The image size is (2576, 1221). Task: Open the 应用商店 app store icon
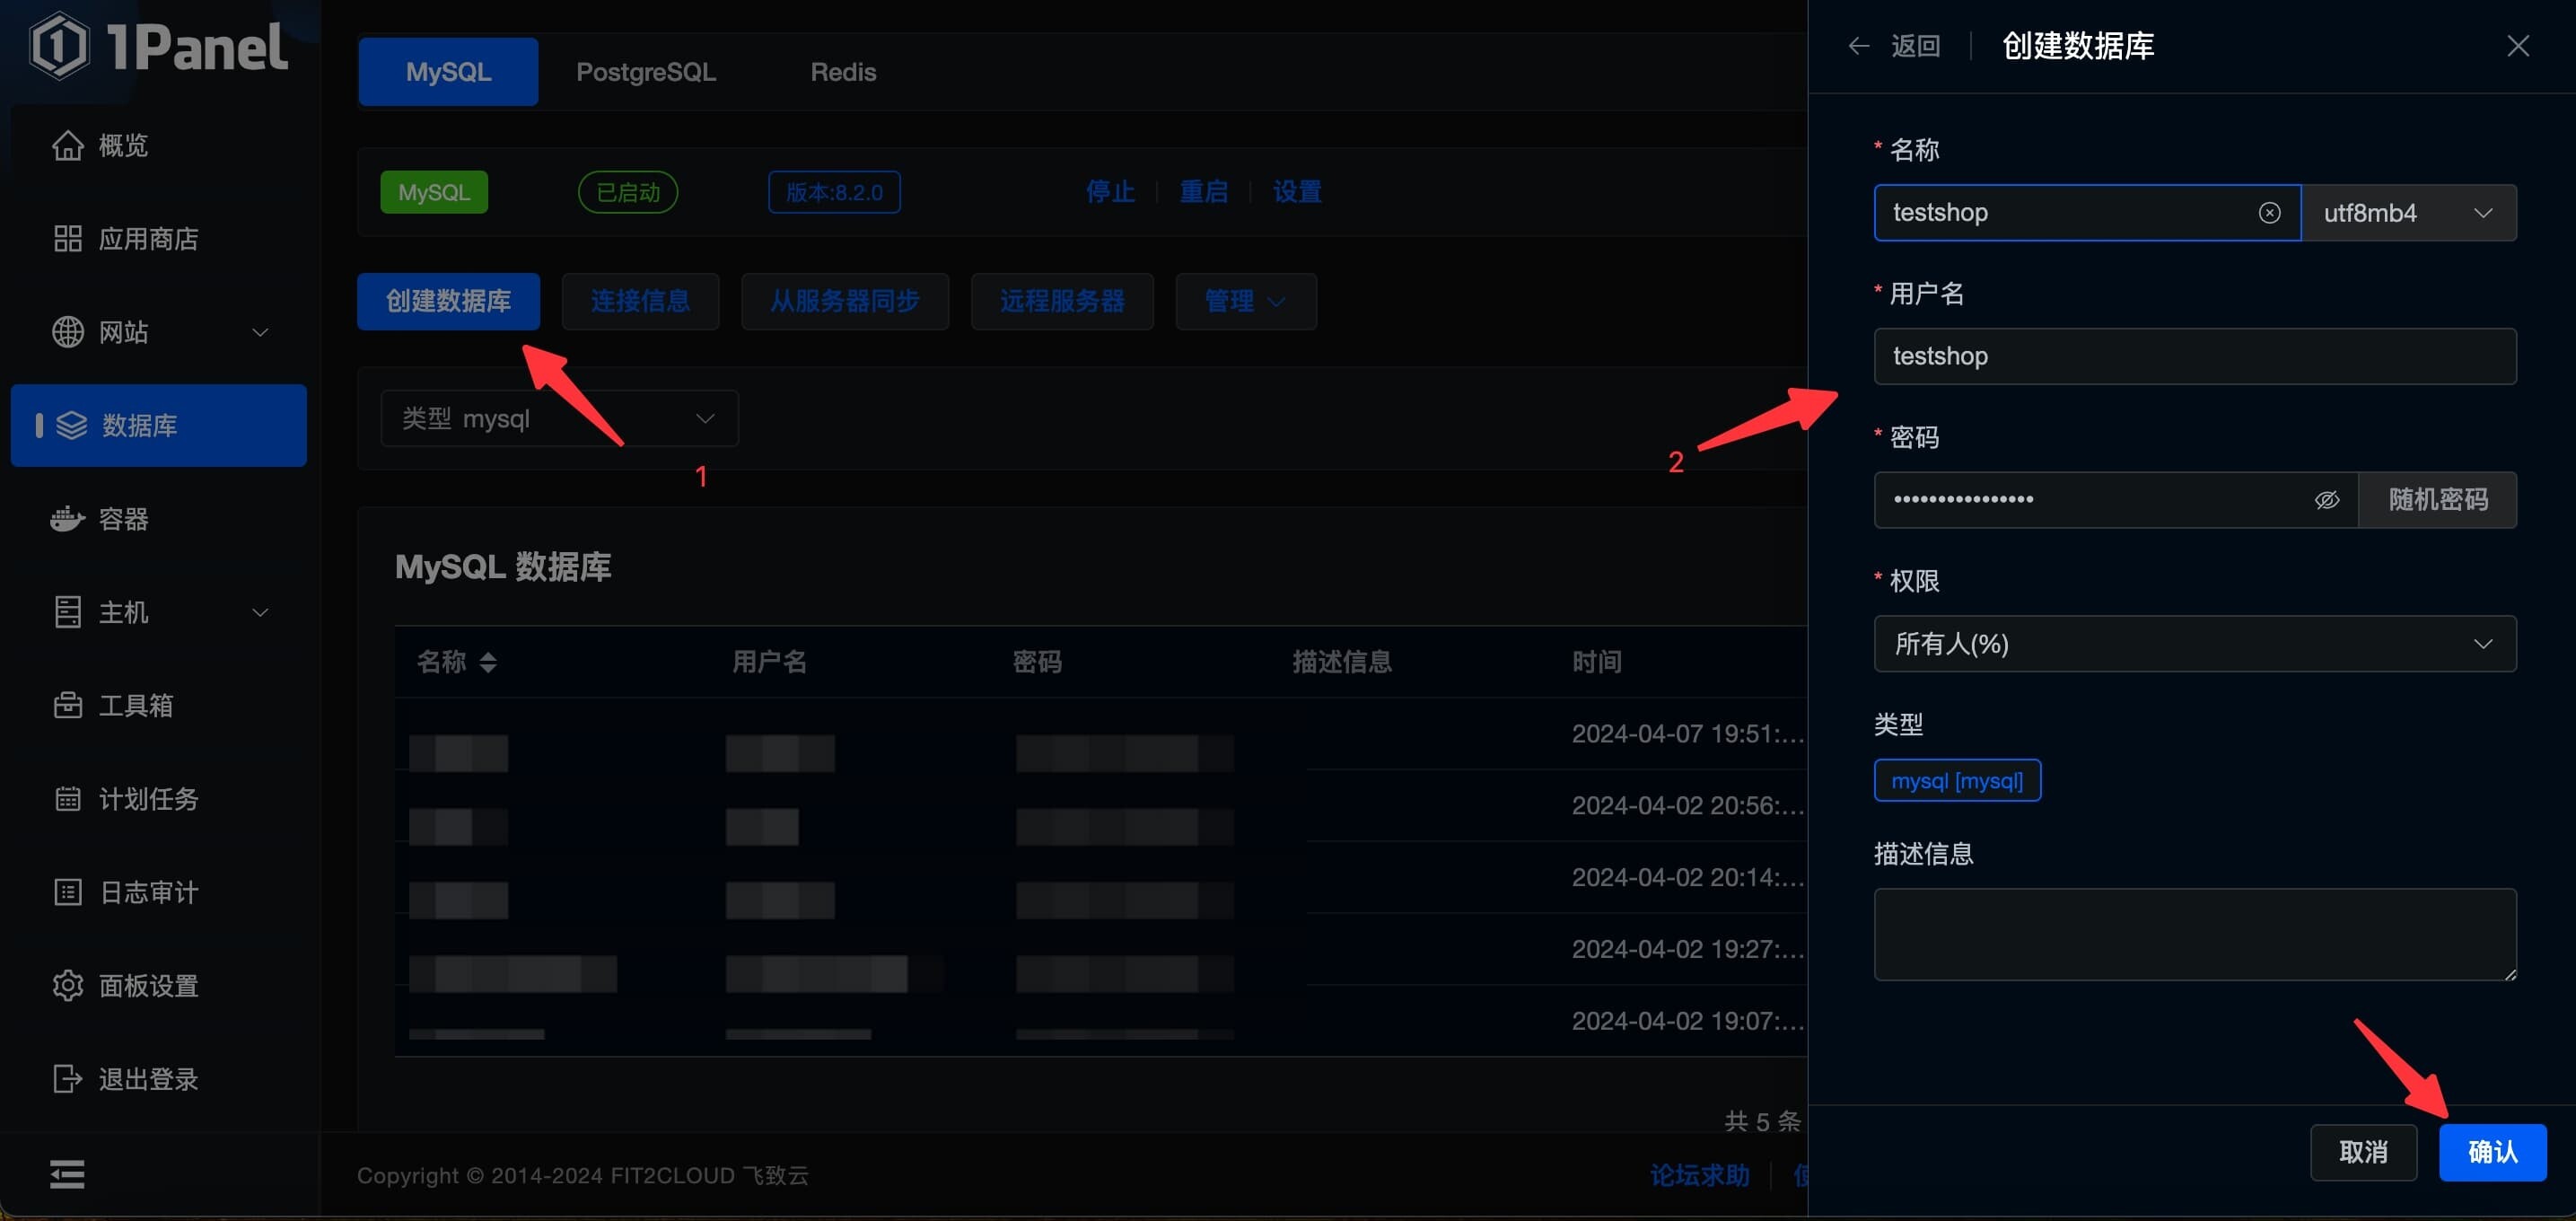(67, 239)
